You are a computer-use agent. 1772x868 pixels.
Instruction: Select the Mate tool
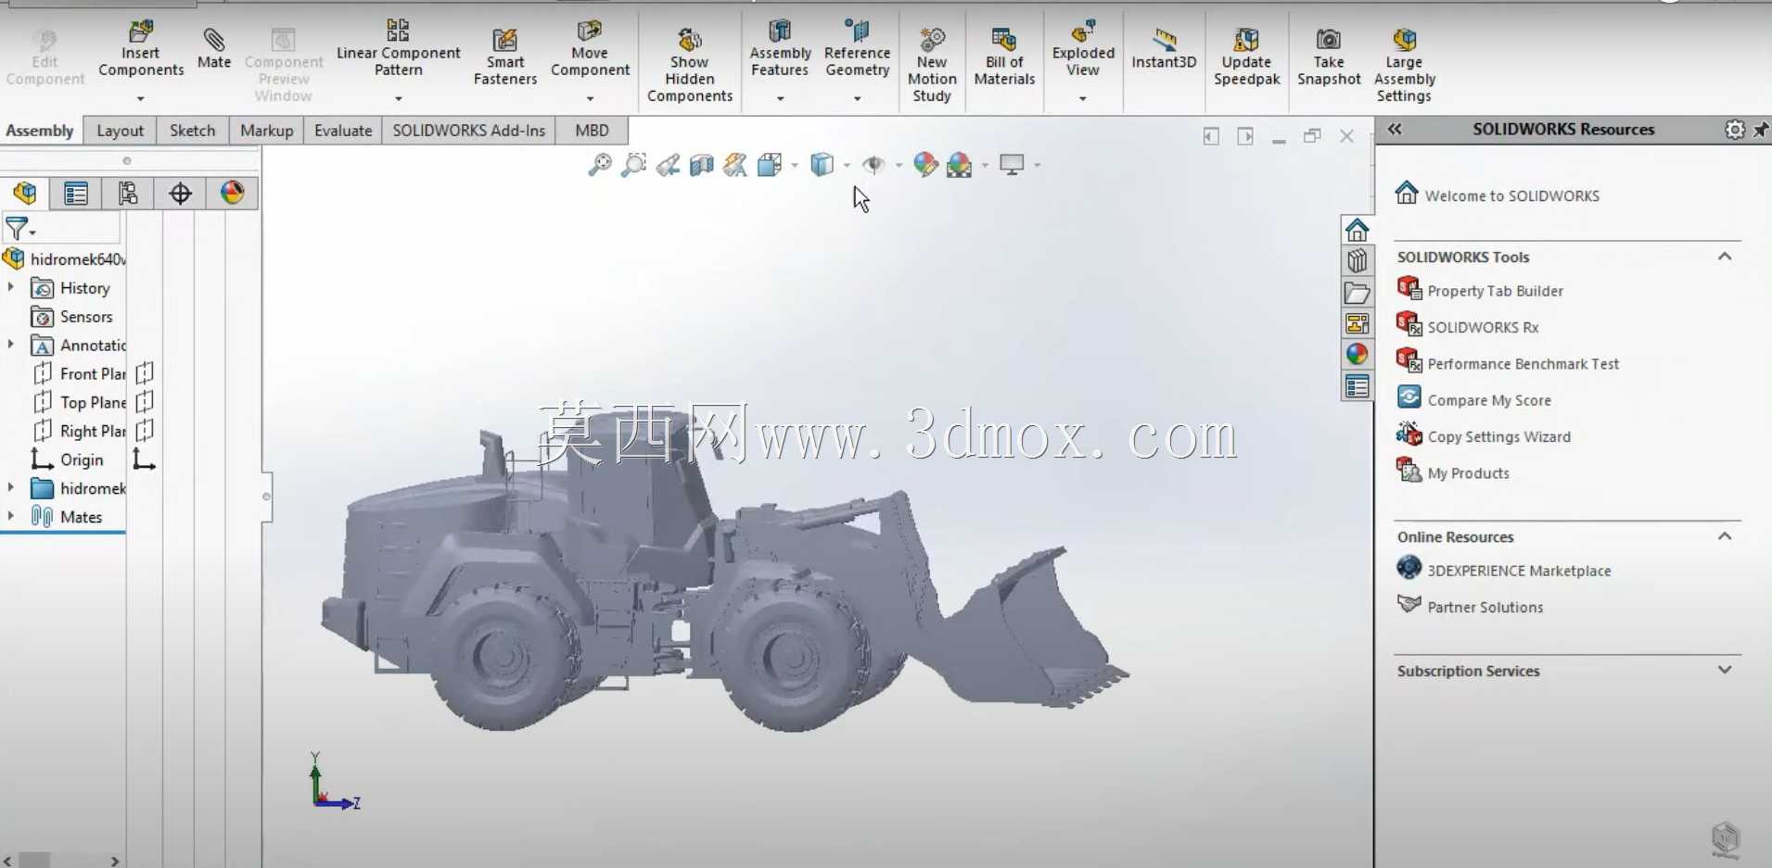[214, 48]
